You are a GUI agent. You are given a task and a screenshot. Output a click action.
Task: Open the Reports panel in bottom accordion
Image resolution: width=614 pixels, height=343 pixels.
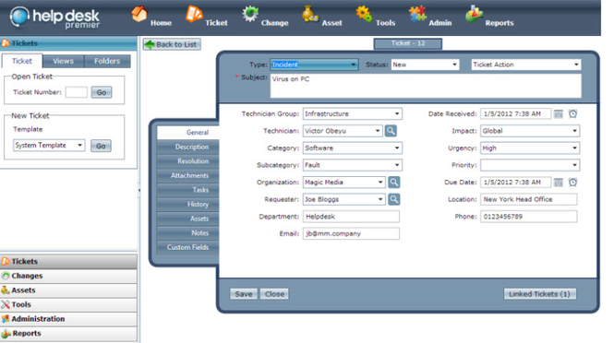point(68,333)
